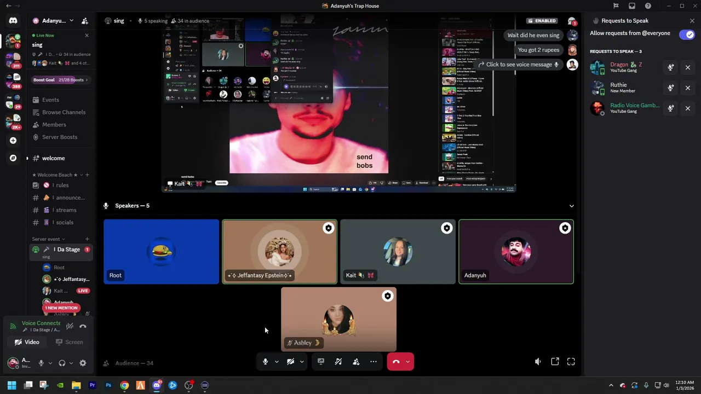Open move to audience icon
This screenshot has width=701, height=394.
(x=356, y=362)
